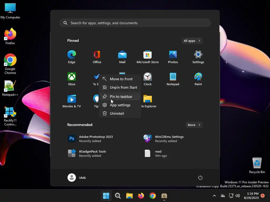Open the Edge pinned app
This screenshot has height=202, width=270.
click(x=72, y=57)
